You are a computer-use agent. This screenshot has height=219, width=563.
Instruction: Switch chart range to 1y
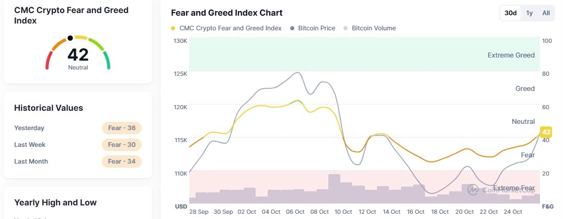tap(530, 13)
